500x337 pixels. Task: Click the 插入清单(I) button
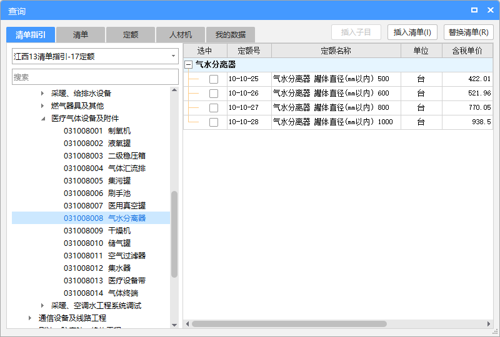(412, 32)
